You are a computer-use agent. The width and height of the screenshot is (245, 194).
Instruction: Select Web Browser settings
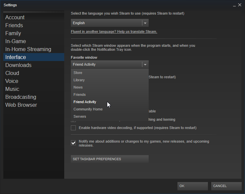tap(34, 105)
